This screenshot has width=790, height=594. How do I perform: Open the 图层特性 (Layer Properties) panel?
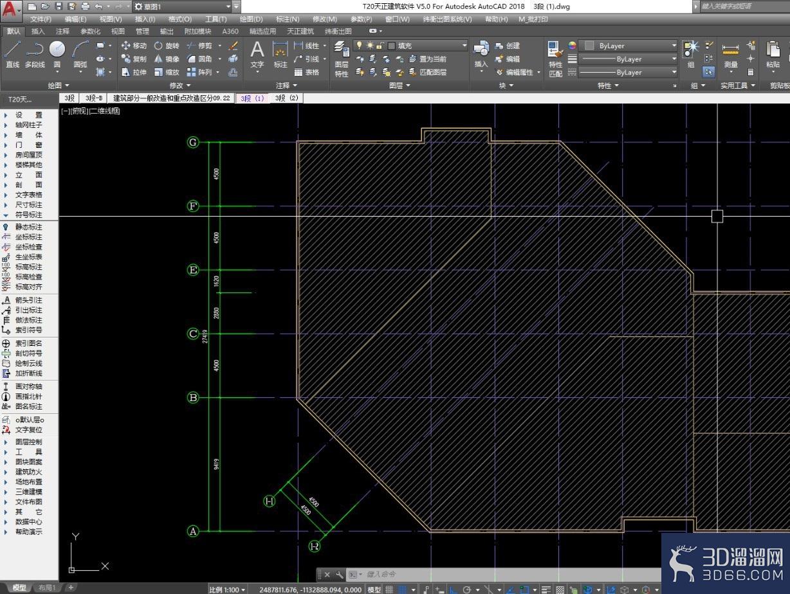[342, 59]
